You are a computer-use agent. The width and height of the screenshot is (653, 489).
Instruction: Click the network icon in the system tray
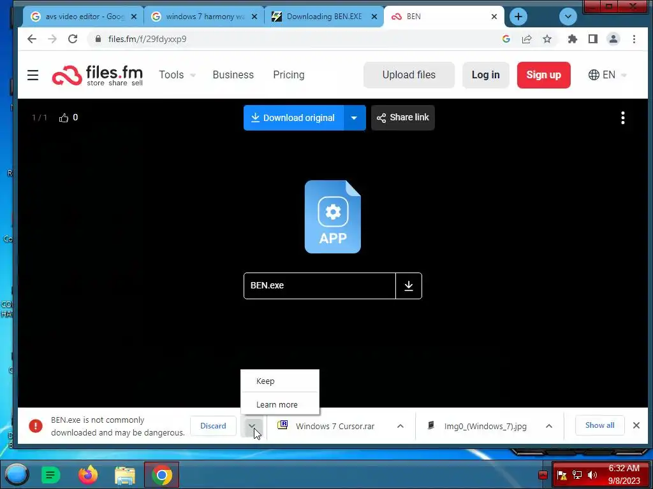[x=577, y=475]
